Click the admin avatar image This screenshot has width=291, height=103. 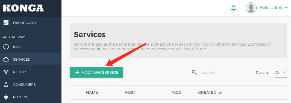pyautogui.click(x=251, y=8)
